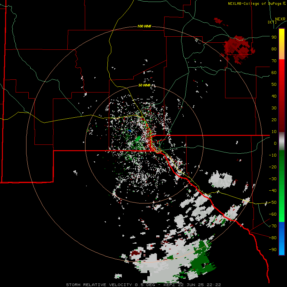Screen dimensions: 287x287
Task: Select the -90 scale label
Action: pyautogui.click(x=273, y=250)
